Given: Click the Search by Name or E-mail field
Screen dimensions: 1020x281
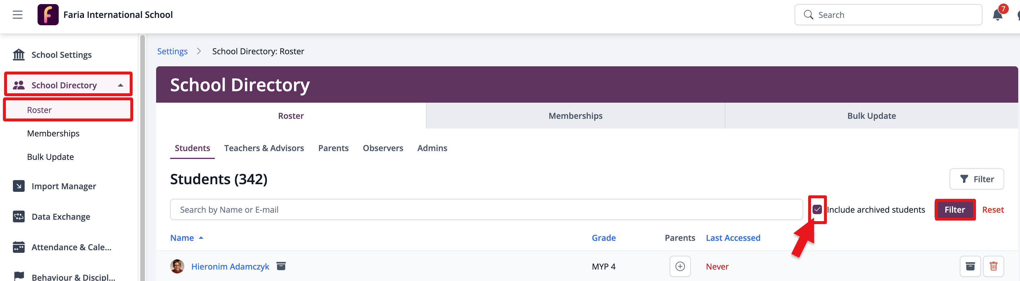Looking at the screenshot, I should (486, 209).
